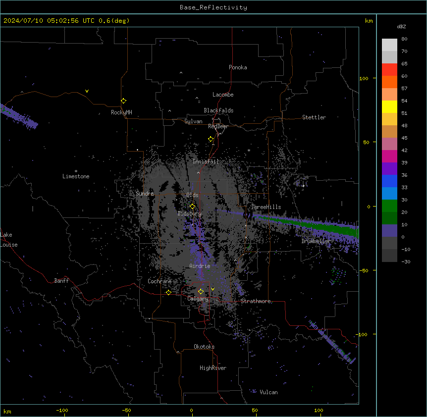Click the Sundre label
The image size is (427, 417).
145,194
